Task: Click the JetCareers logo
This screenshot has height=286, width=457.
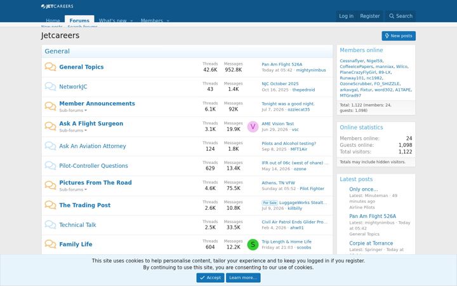Action: click(x=57, y=6)
